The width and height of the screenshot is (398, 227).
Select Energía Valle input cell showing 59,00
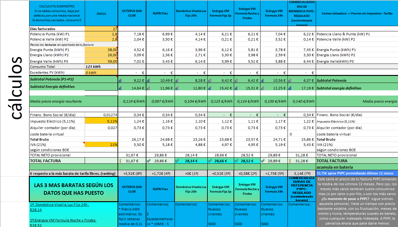tap(101, 61)
